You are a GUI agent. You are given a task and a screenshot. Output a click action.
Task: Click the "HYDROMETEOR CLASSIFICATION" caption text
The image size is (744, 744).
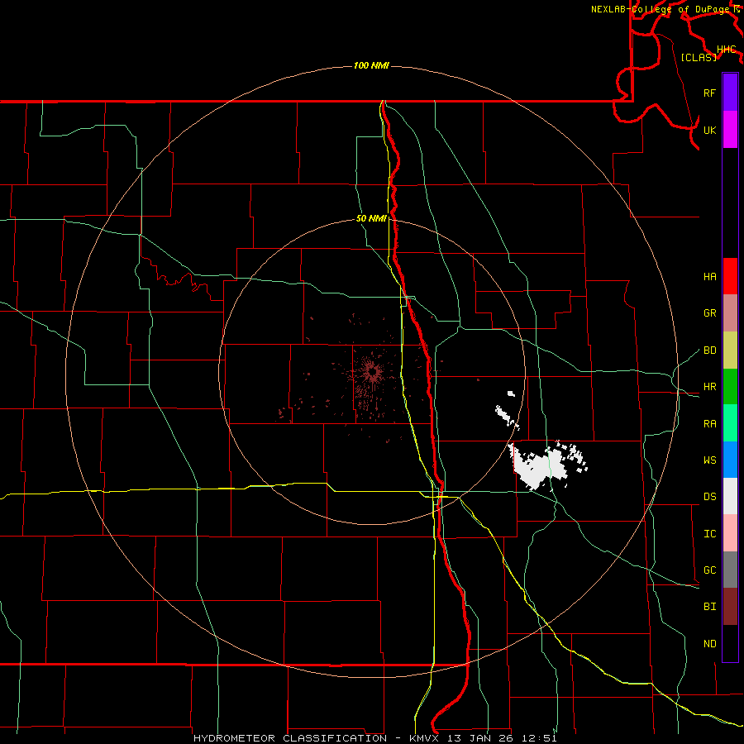point(290,738)
